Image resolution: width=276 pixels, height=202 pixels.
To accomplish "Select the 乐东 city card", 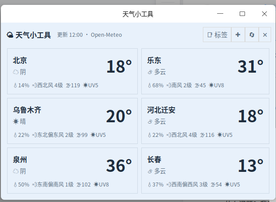I will (205, 71).
